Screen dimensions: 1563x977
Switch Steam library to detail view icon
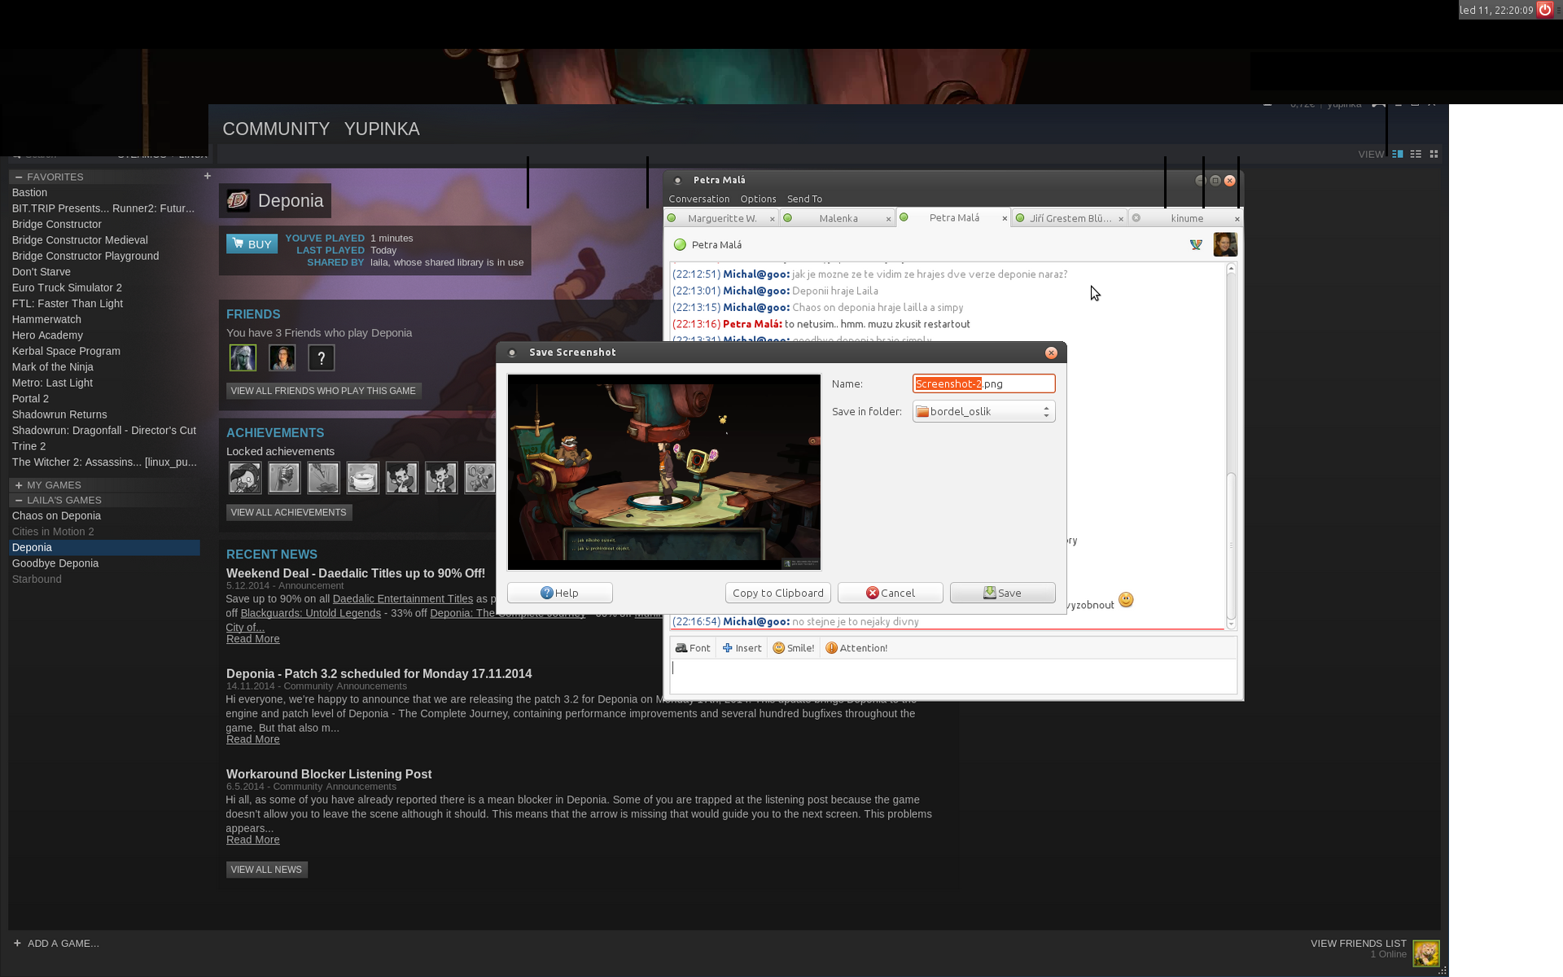(1398, 154)
